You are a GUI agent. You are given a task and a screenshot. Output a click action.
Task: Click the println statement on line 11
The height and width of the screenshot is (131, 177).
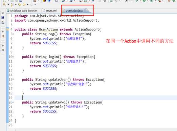click(x=58, y=61)
